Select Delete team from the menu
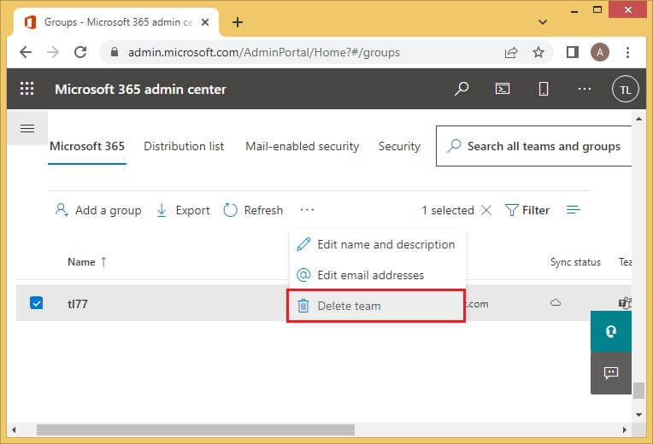The image size is (653, 444). point(376,306)
